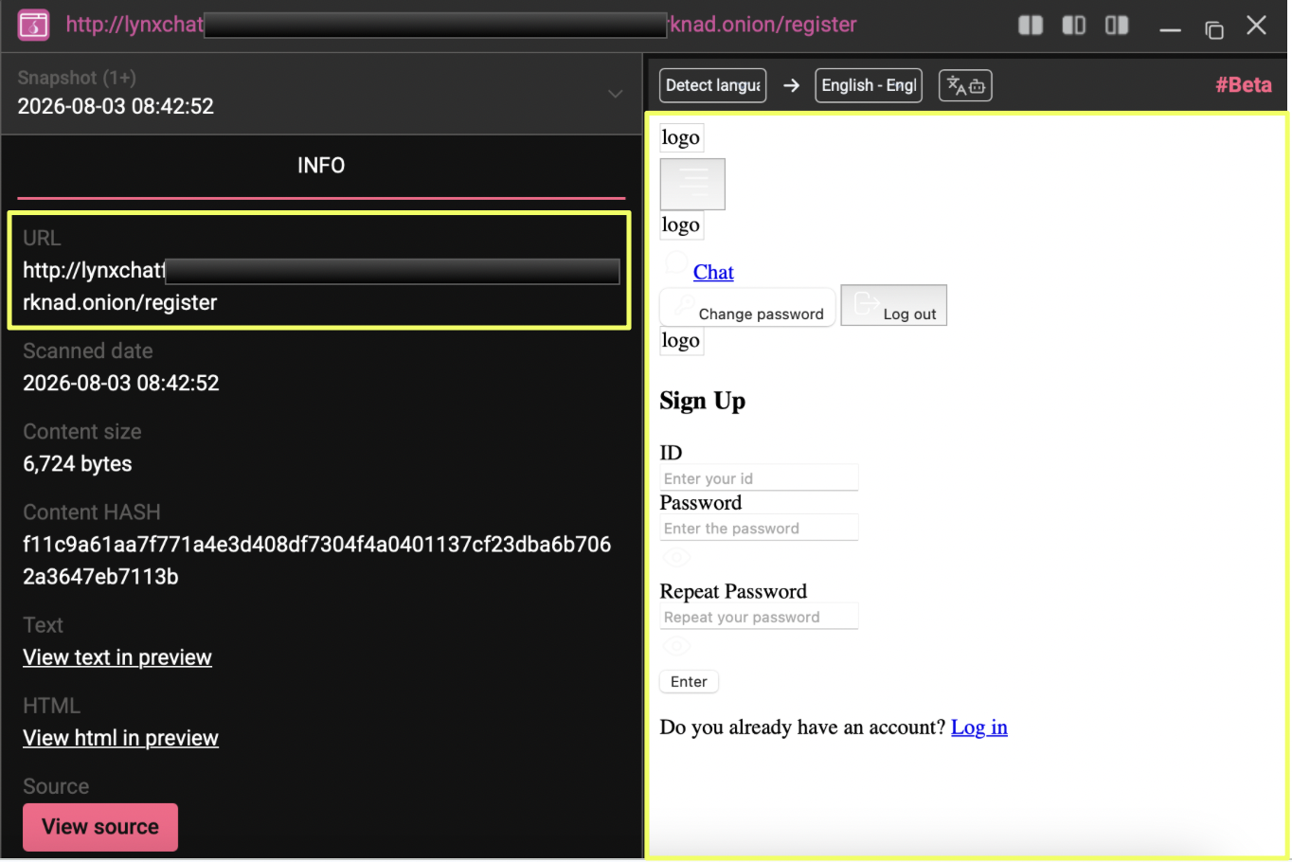This screenshot has height=862, width=1292.
Task: Close the window
Action: coord(1257,26)
